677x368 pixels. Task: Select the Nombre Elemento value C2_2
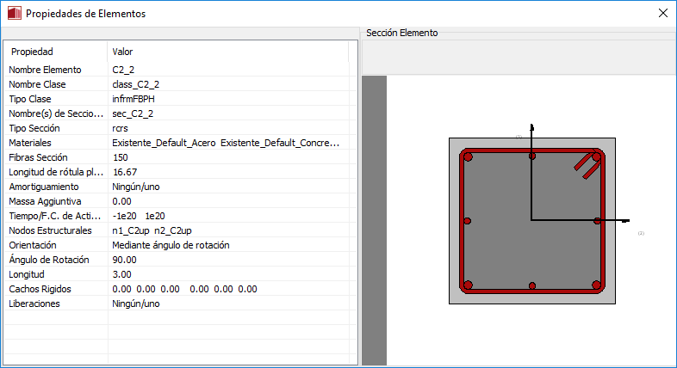[123, 70]
